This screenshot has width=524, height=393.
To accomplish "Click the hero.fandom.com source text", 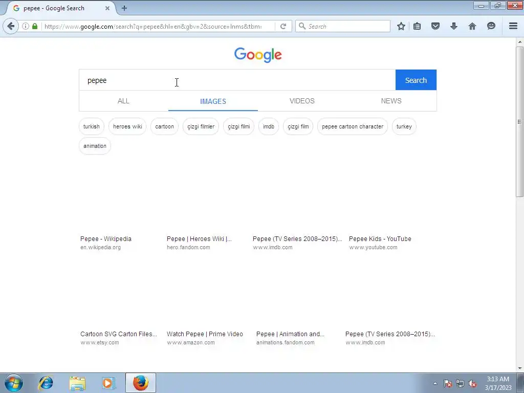I will [x=188, y=247].
